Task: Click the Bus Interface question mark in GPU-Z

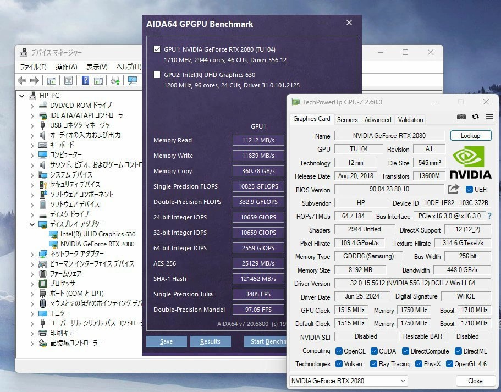Action: [x=489, y=216]
